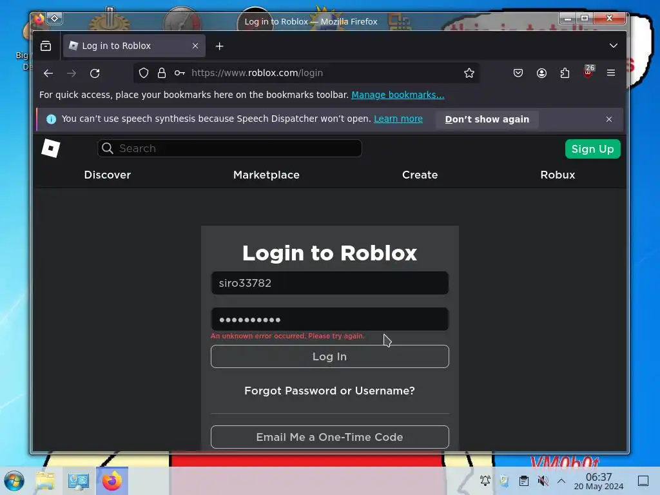
Task: Click the Firefox taskbar icon
Action: (112, 481)
